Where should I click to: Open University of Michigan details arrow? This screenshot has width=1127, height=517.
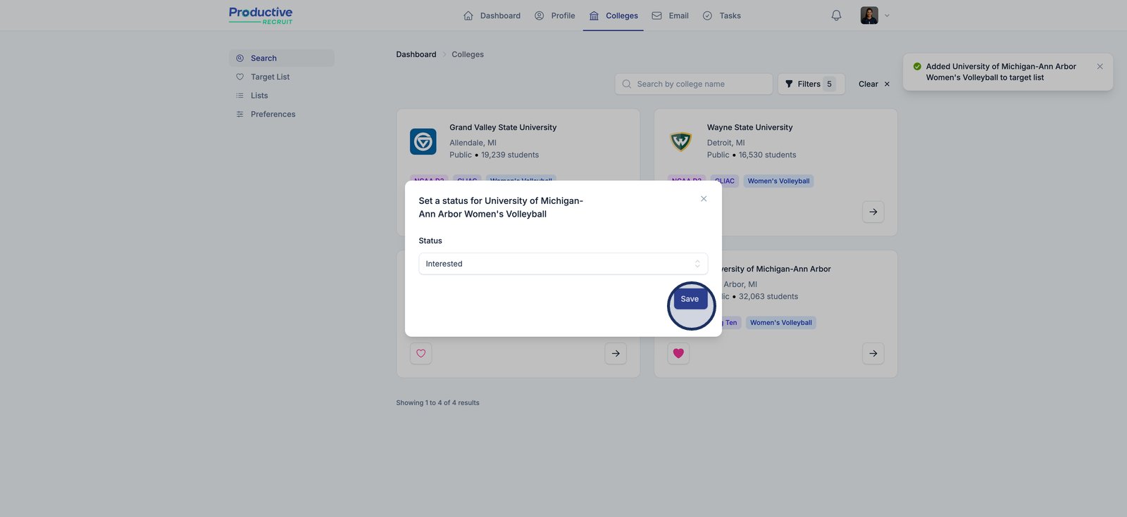coord(873,353)
